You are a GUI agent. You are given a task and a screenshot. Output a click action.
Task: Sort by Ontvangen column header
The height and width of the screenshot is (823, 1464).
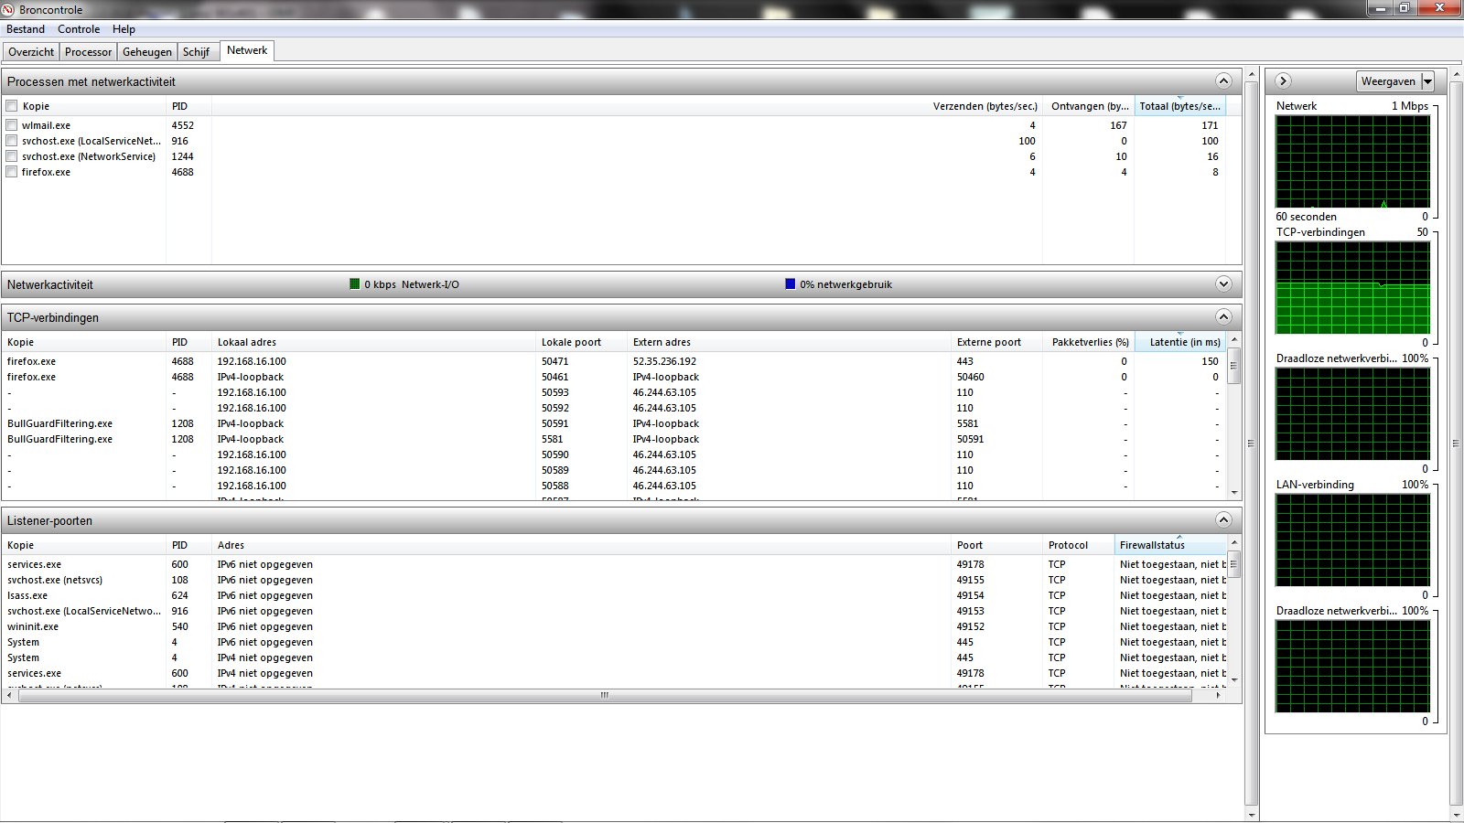[1089, 106]
